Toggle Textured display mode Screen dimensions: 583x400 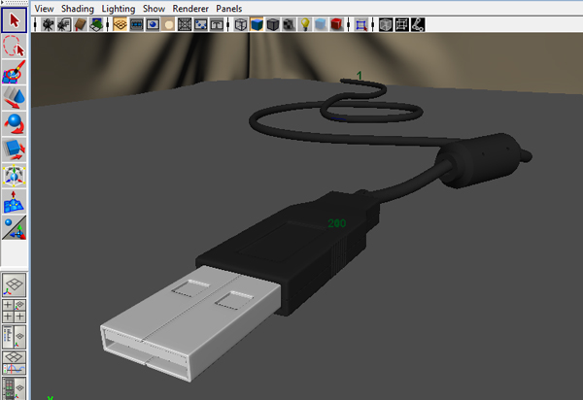[289, 25]
